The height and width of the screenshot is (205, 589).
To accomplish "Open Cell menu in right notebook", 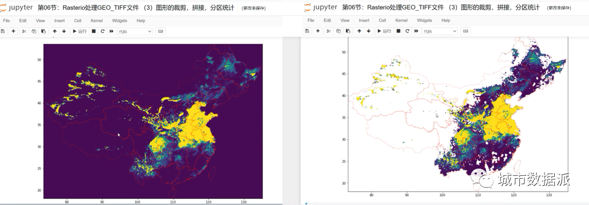I will [382, 20].
